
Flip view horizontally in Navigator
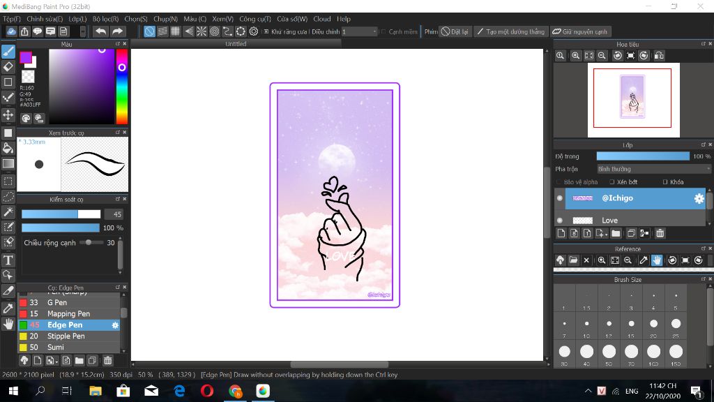tap(659, 56)
